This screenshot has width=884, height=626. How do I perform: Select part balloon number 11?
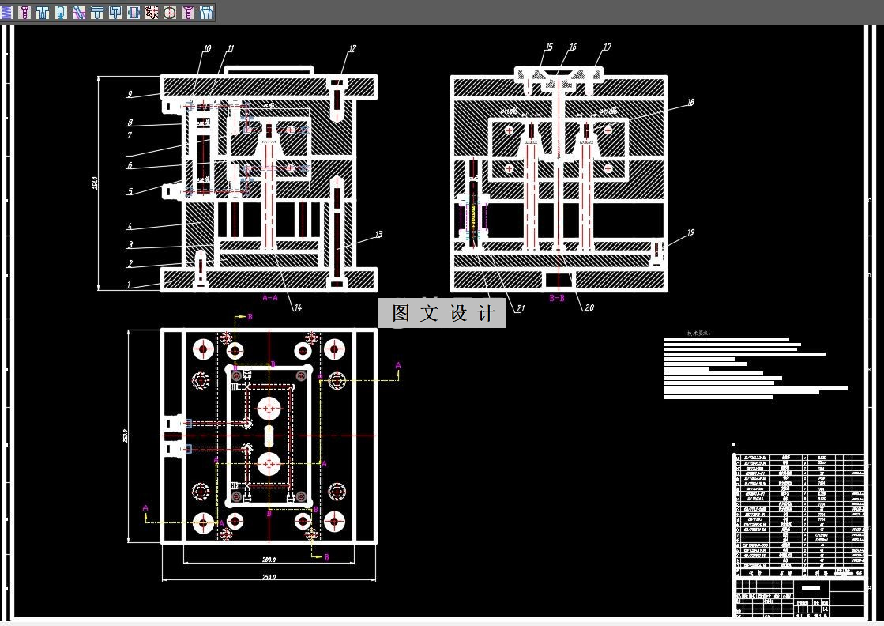pos(230,49)
